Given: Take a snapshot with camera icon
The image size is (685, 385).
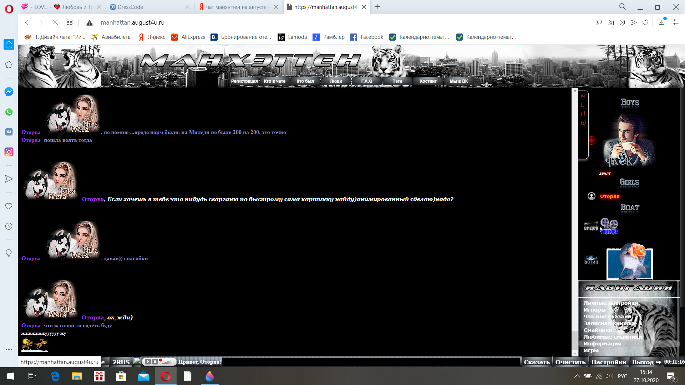Looking at the screenshot, I should [x=611, y=22].
